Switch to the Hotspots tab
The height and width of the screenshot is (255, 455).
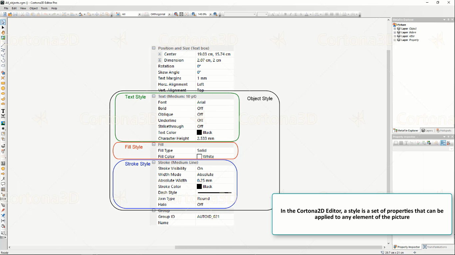point(444,130)
